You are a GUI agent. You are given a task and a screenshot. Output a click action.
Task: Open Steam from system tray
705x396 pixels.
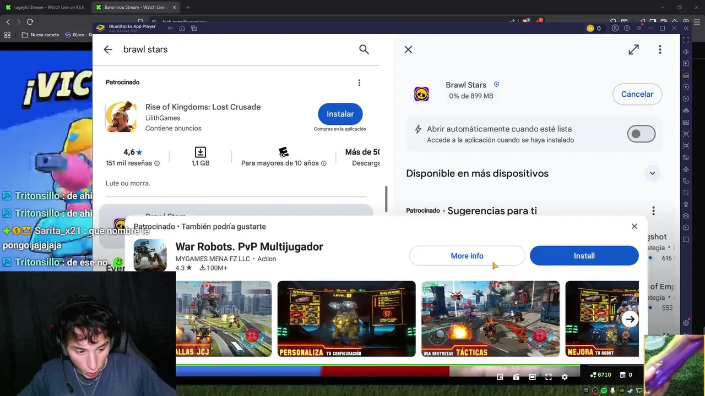click(630, 391)
